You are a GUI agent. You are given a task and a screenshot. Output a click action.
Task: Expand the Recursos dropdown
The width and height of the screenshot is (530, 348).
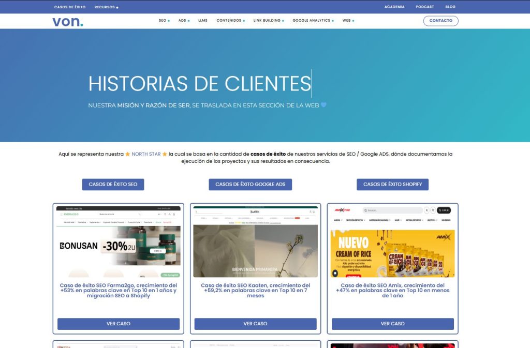point(106,7)
